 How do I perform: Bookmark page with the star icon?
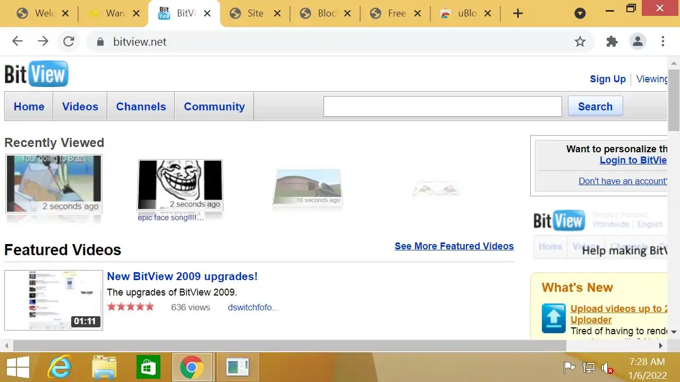(x=580, y=41)
